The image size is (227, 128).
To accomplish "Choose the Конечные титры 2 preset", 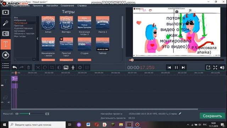I will [x=84, y=23].
